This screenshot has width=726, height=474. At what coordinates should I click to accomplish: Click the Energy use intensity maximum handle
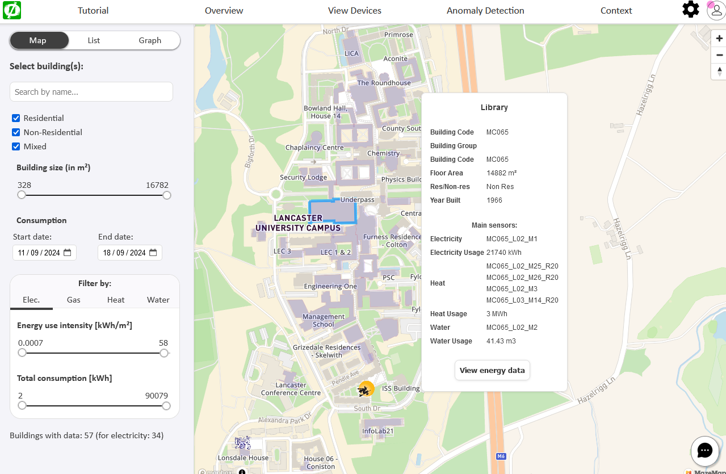(x=164, y=353)
